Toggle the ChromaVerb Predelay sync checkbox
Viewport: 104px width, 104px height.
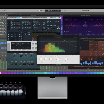pyautogui.click(x=39, y=62)
